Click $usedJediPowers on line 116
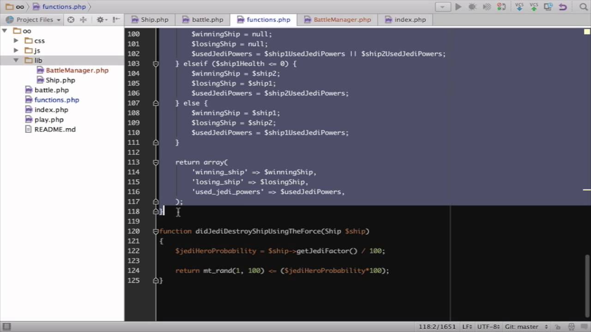The width and height of the screenshot is (591, 332). click(x=310, y=192)
